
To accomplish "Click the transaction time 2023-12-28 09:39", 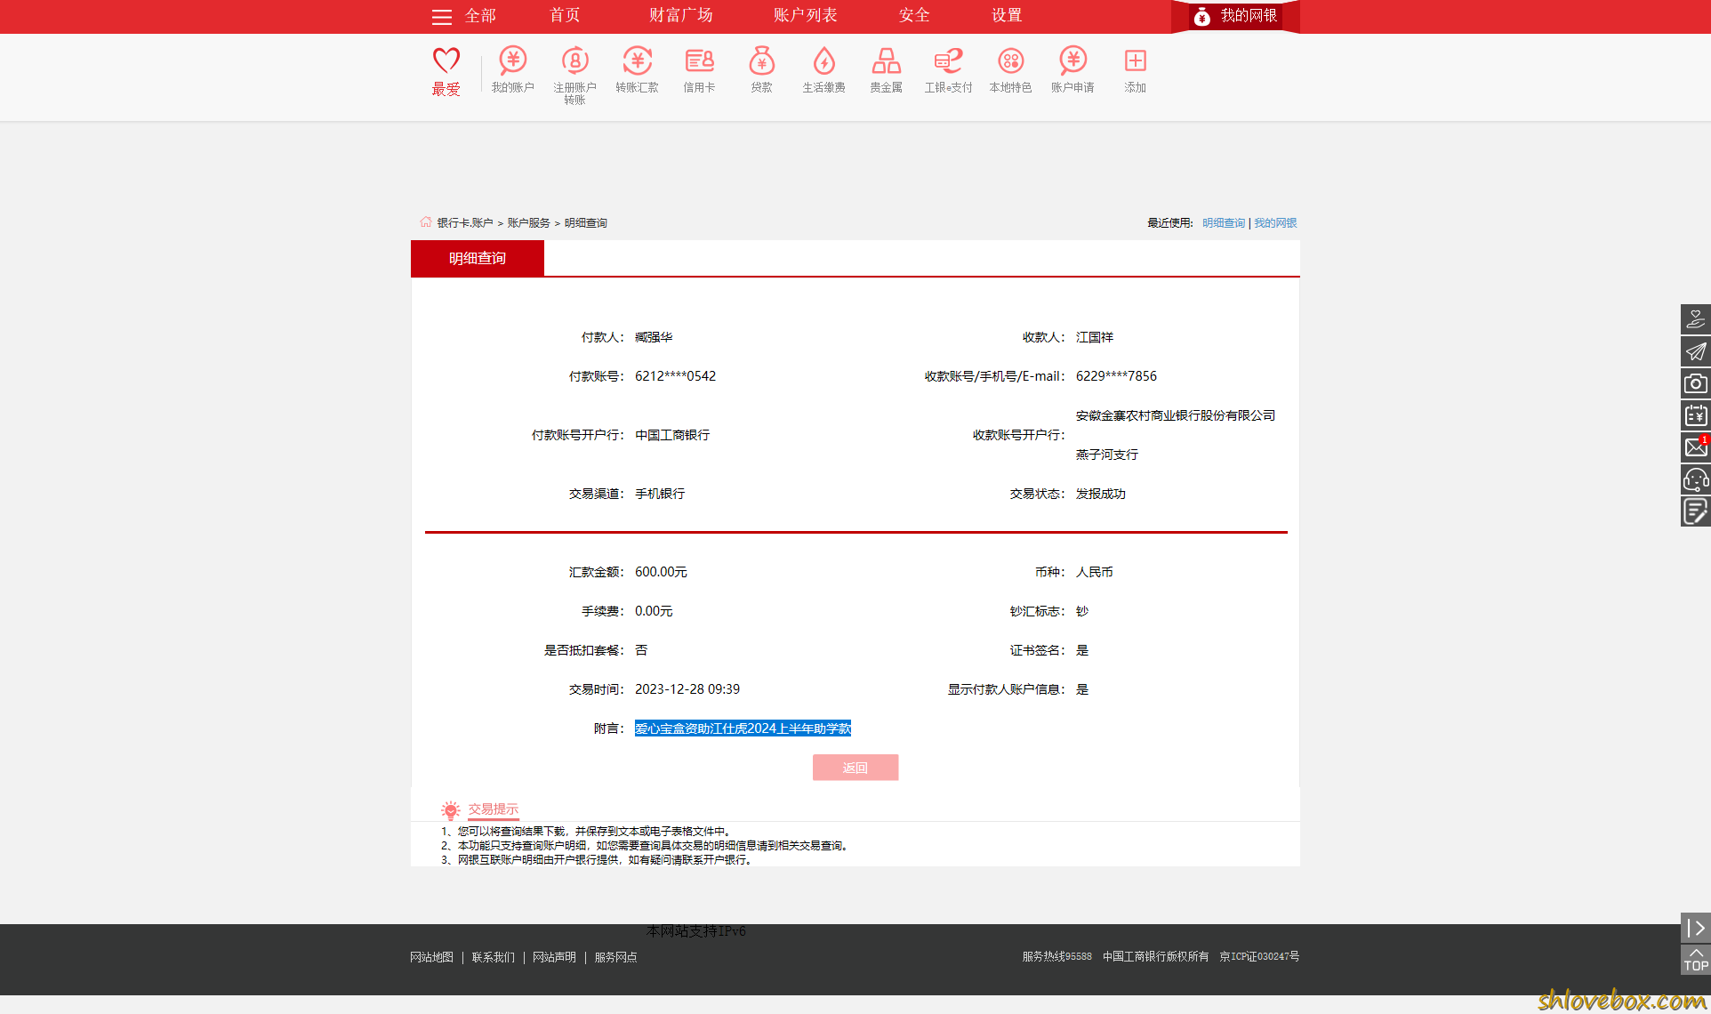I will click(x=687, y=689).
